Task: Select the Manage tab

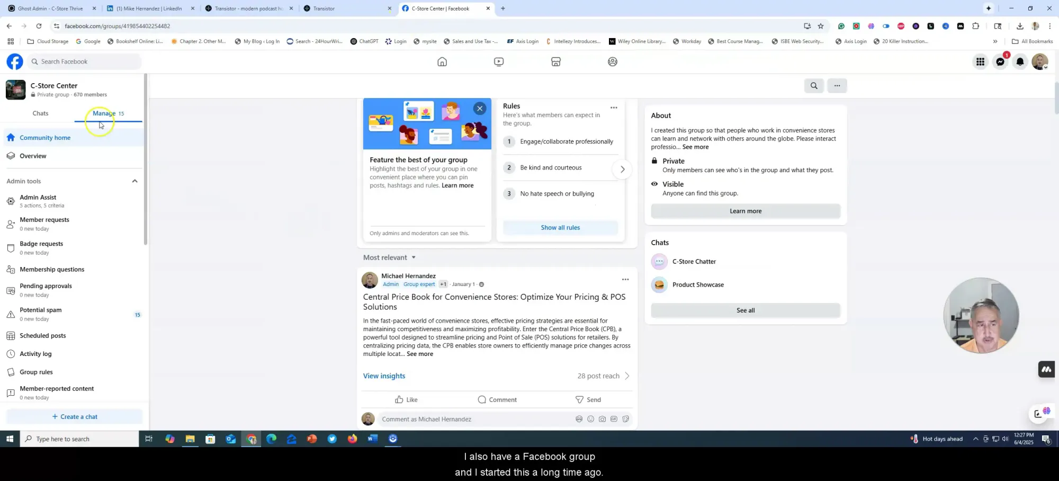Action: click(x=108, y=113)
